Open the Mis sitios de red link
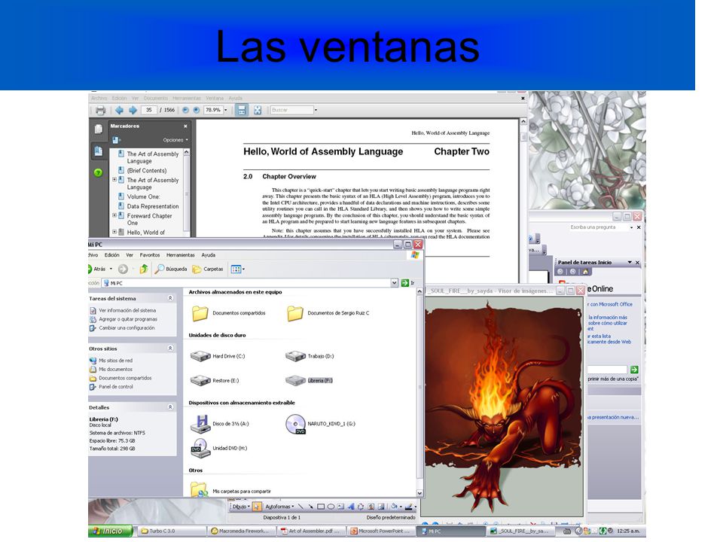The width and height of the screenshot is (723, 542). click(116, 361)
